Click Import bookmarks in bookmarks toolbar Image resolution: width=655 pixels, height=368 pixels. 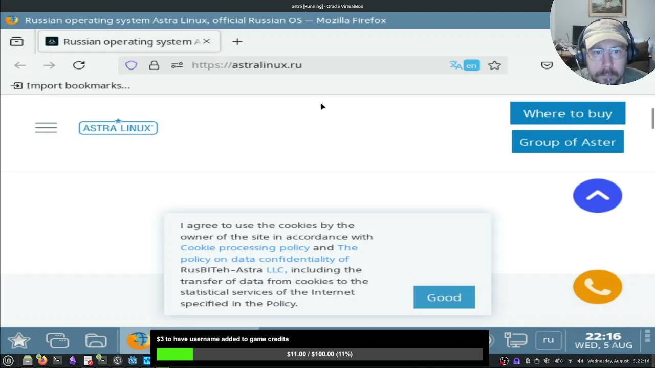click(x=71, y=85)
